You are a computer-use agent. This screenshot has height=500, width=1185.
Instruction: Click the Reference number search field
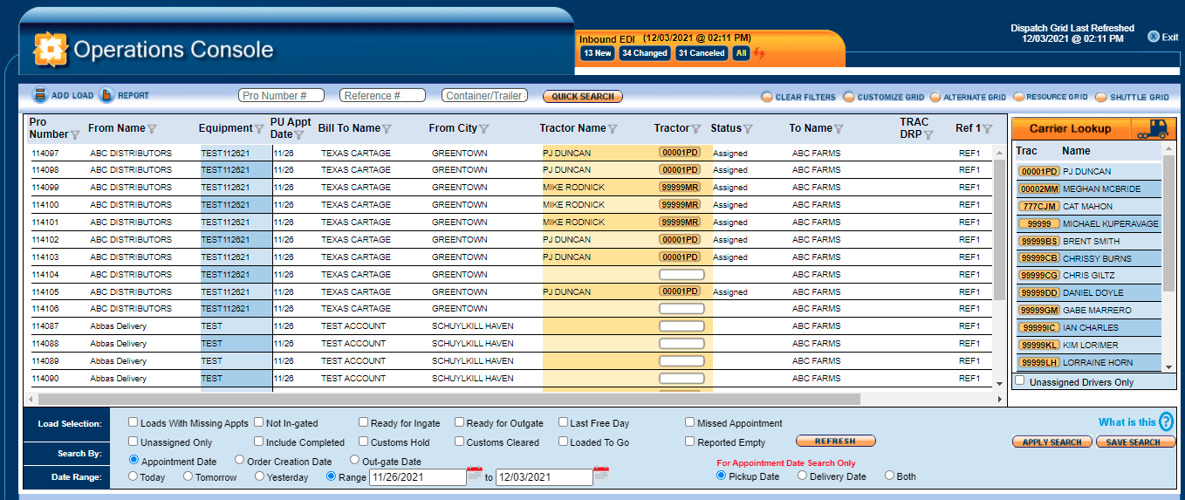[382, 96]
